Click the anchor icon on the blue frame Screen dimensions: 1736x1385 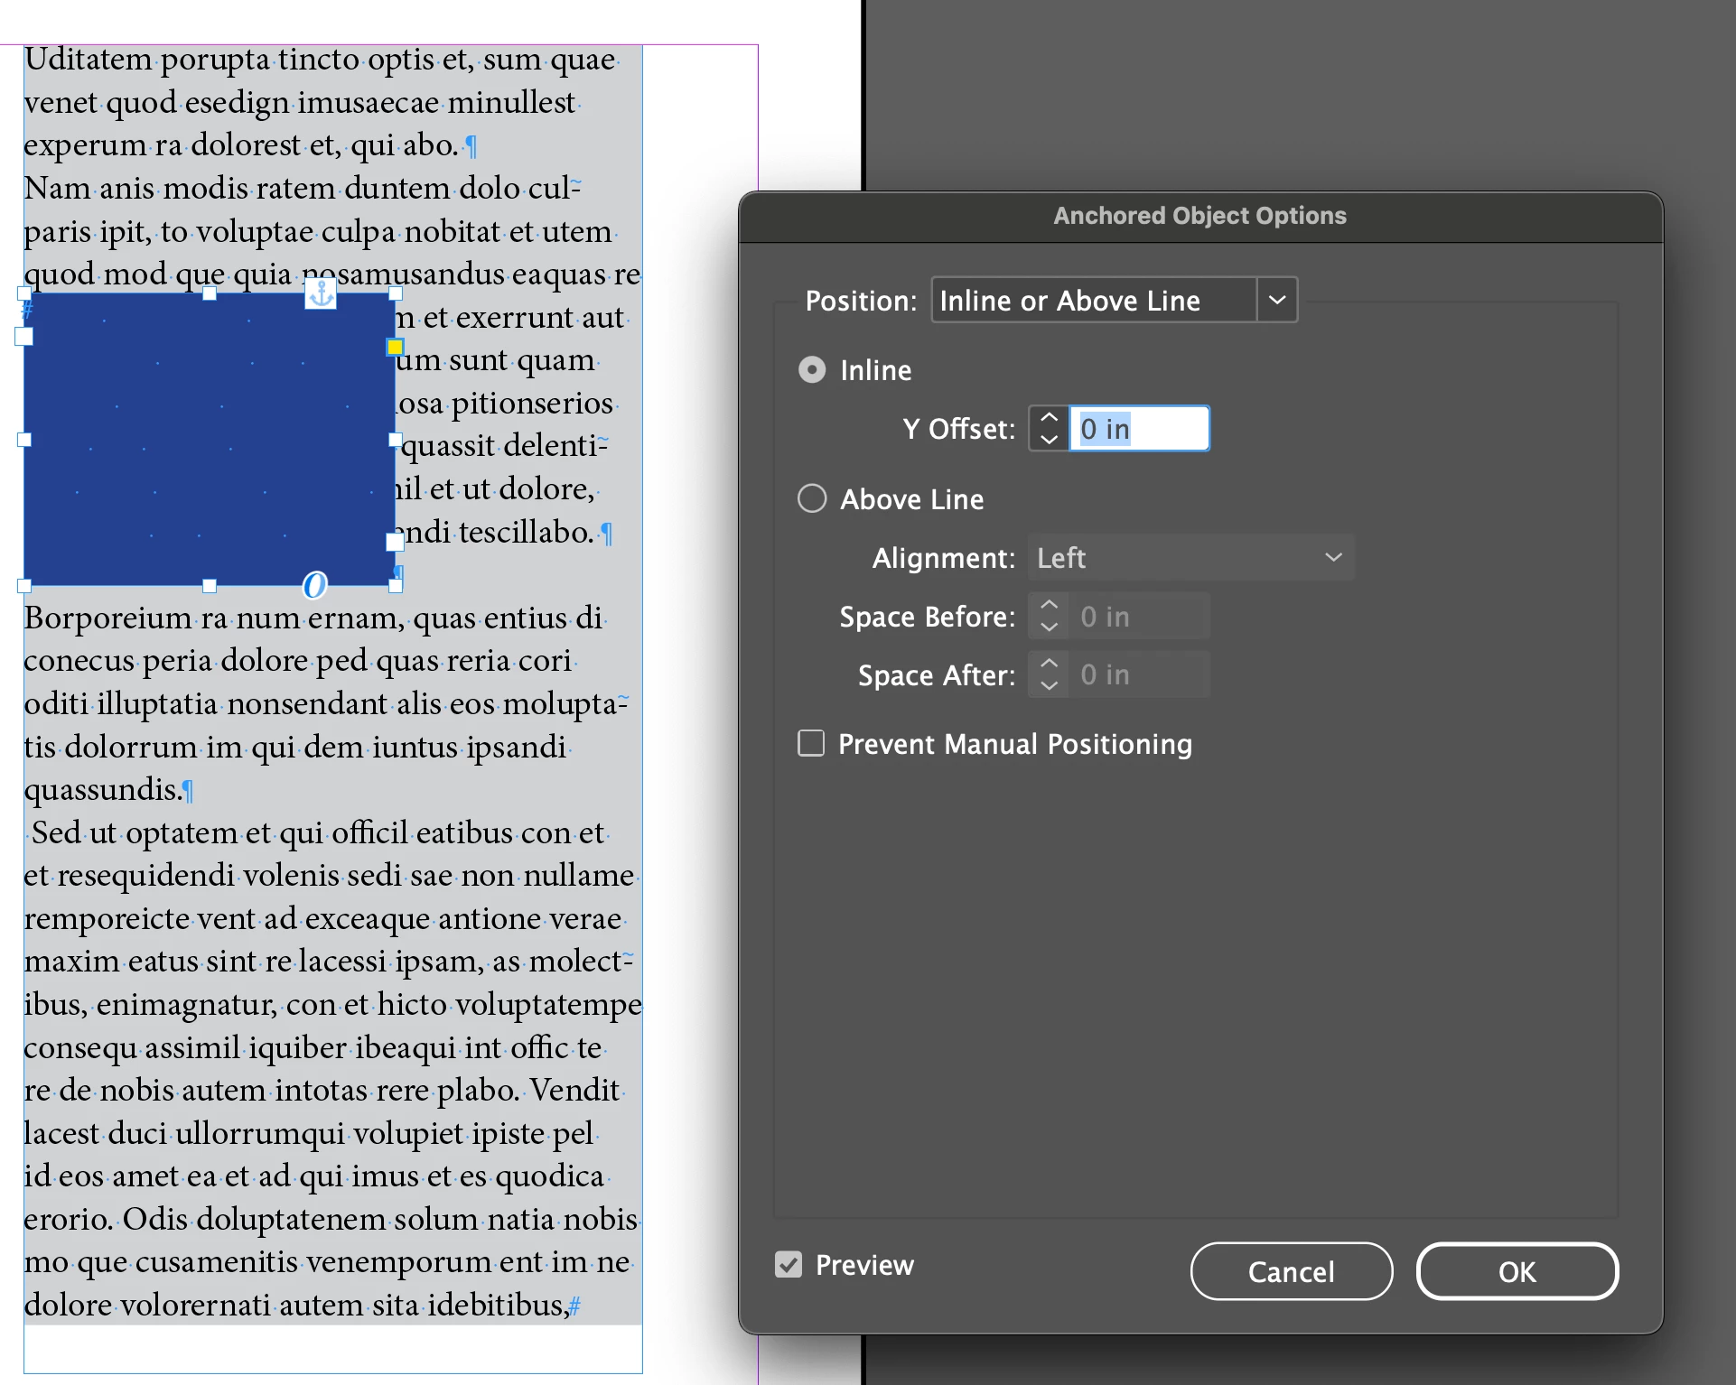click(x=321, y=293)
